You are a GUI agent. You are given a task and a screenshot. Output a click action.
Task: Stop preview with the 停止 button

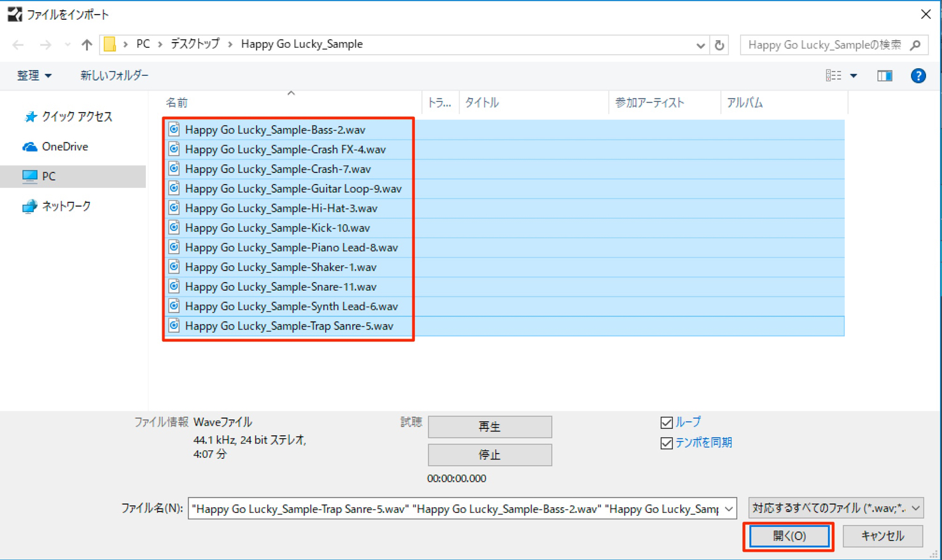(x=489, y=455)
